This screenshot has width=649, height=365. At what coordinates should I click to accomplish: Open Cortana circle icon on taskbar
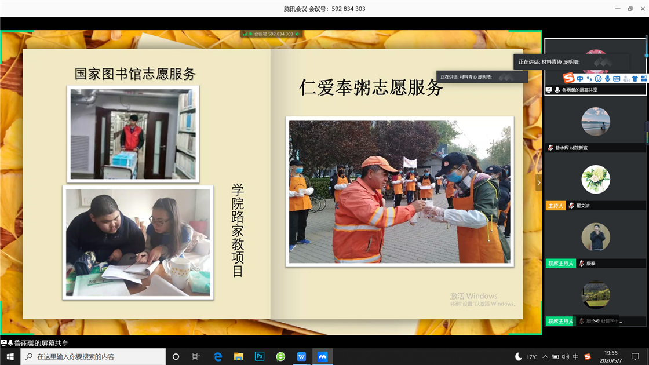(x=176, y=356)
